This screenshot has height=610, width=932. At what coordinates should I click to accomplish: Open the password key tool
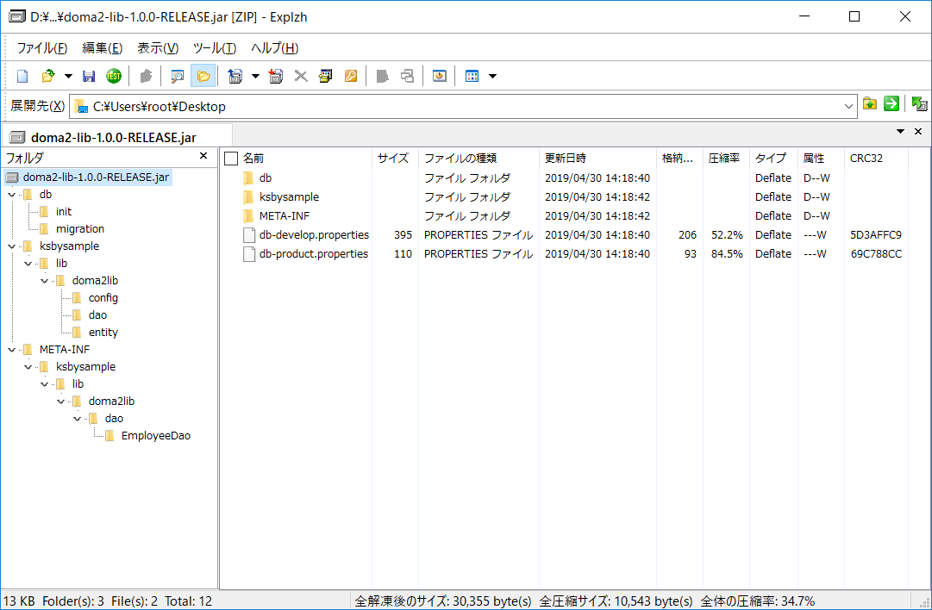[x=351, y=76]
